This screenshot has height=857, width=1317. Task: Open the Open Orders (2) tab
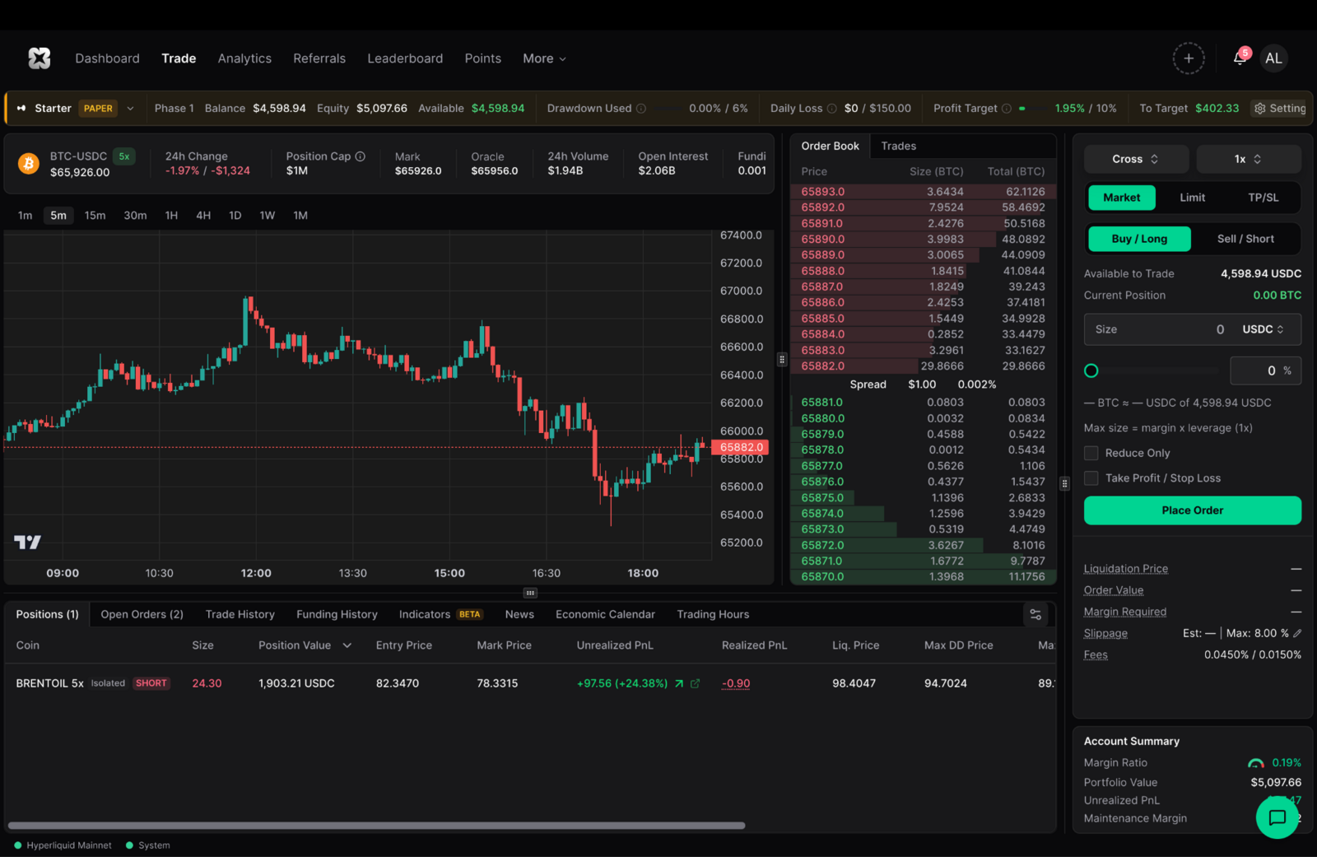[142, 614]
